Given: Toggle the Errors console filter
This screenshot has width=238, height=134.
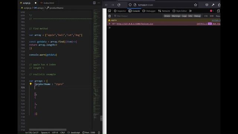Looking at the screenshot, I should [x=167, y=16].
